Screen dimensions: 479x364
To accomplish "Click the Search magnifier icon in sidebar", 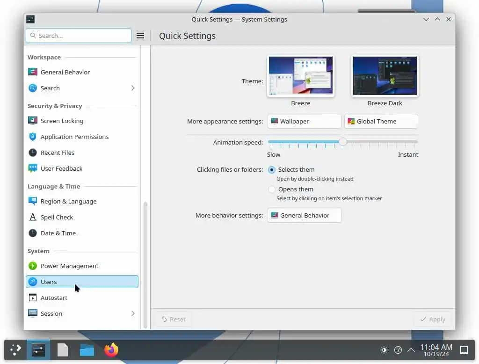I will [x=33, y=88].
